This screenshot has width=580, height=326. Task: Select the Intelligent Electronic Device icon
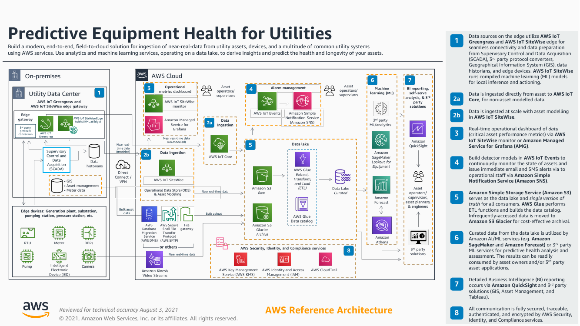click(59, 256)
